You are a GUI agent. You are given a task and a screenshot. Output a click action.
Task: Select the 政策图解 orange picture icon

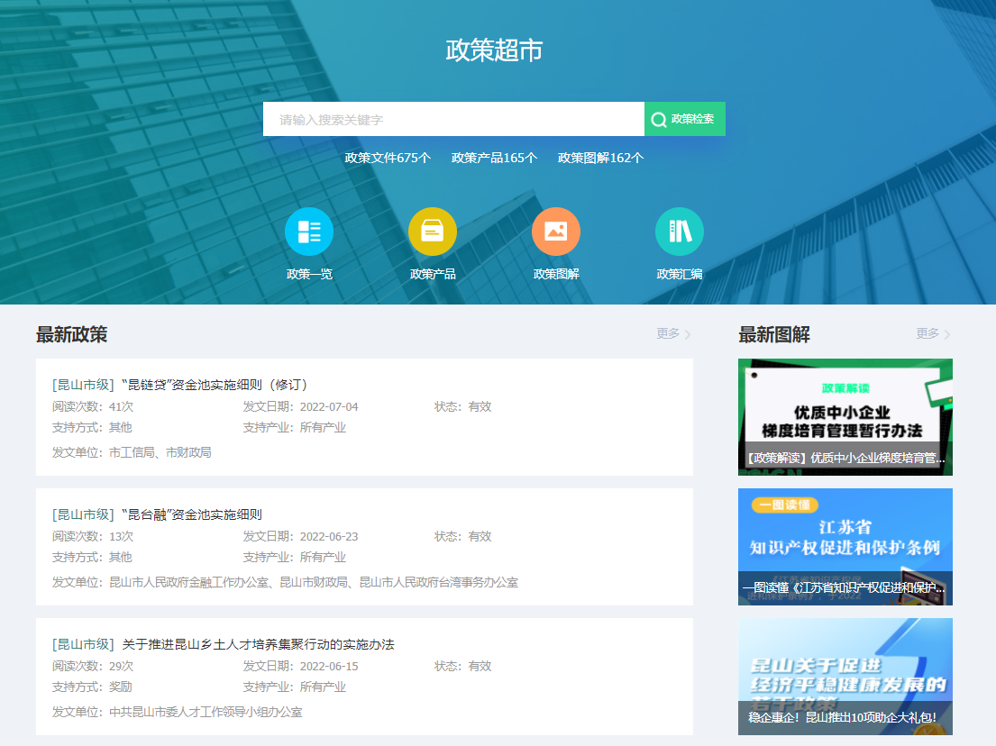[556, 232]
